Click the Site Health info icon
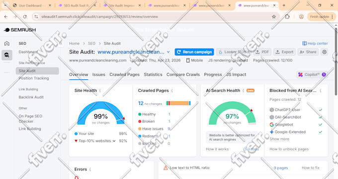 (100, 91)
